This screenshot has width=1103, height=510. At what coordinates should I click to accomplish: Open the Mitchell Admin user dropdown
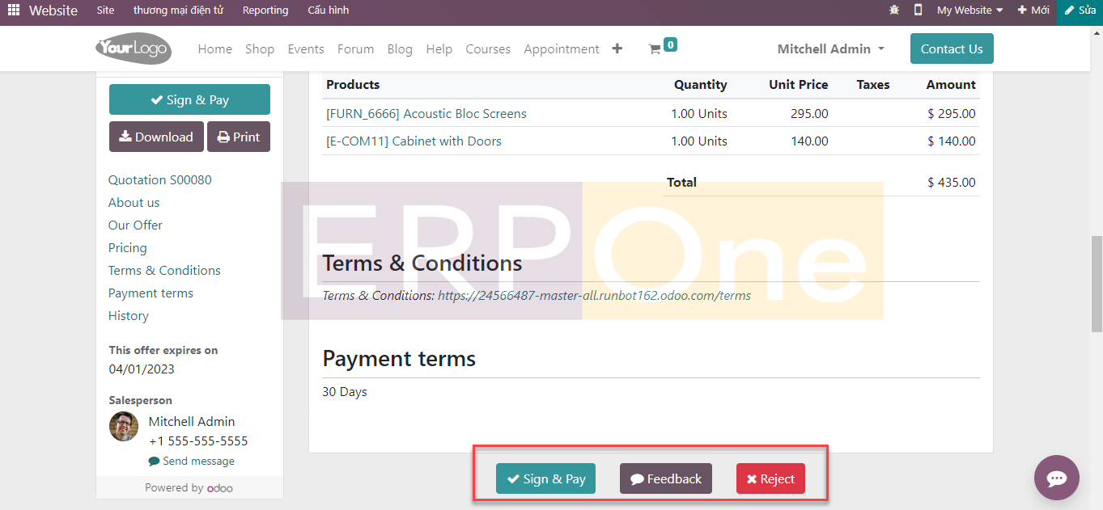830,49
